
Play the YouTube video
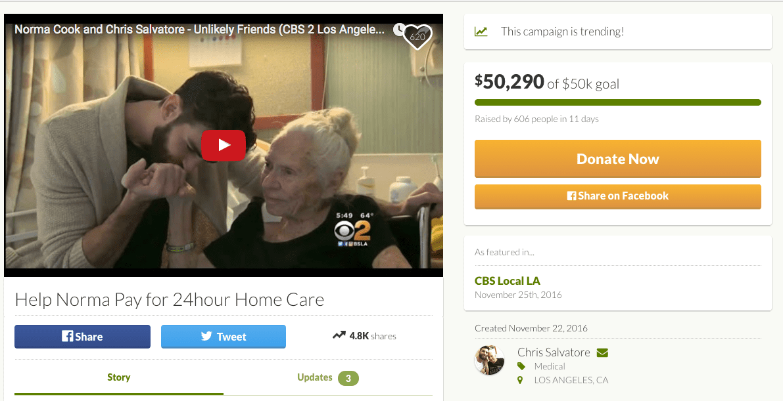[224, 145]
